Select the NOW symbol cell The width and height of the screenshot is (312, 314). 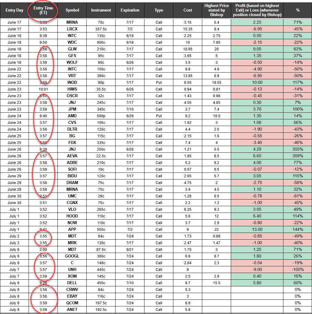point(72,223)
